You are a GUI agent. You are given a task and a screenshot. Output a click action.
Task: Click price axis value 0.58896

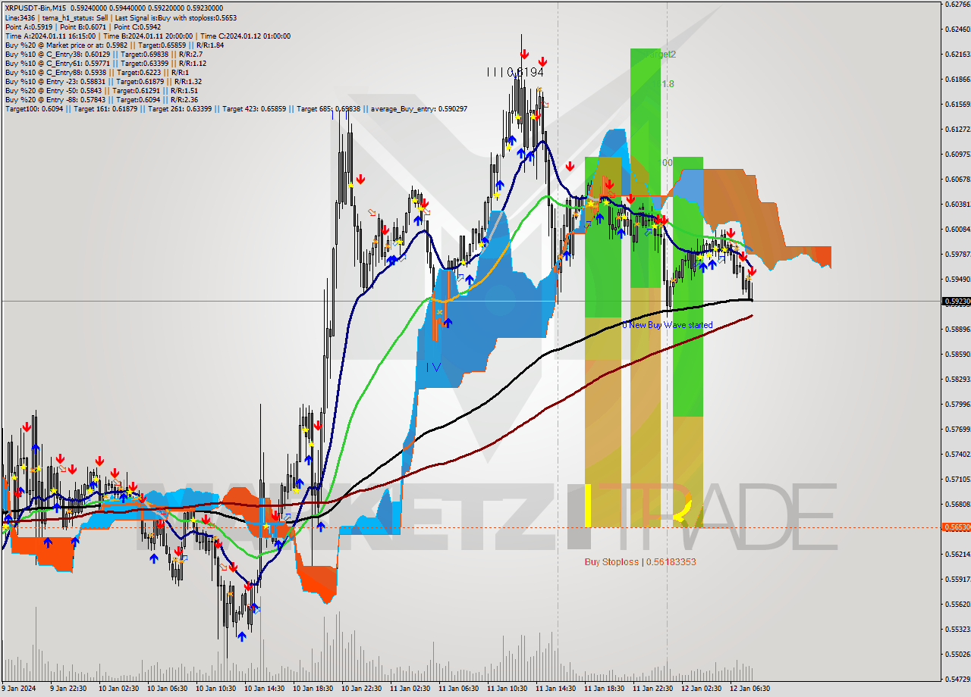click(x=957, y=330)
